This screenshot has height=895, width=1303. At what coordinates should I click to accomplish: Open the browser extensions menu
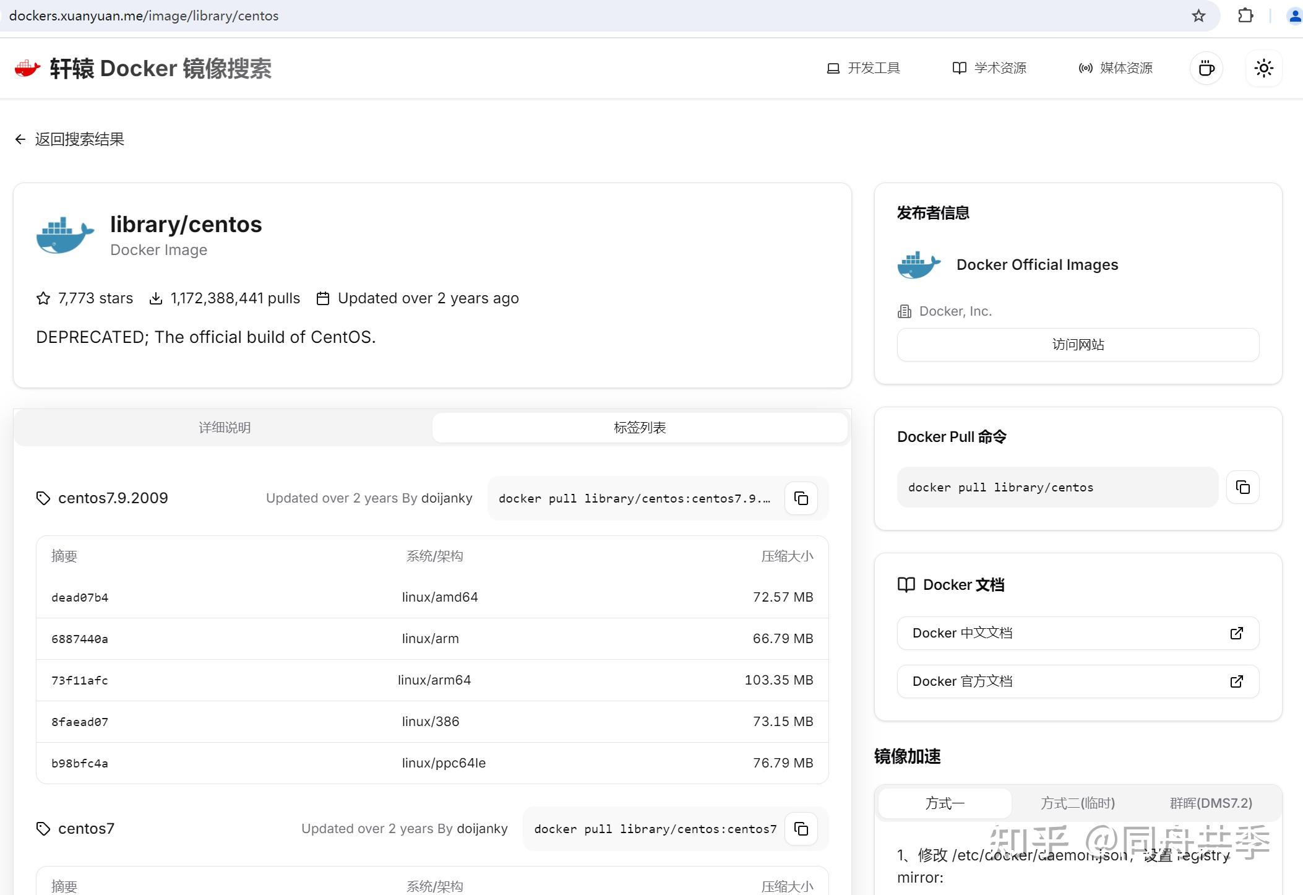(1245, 15)
